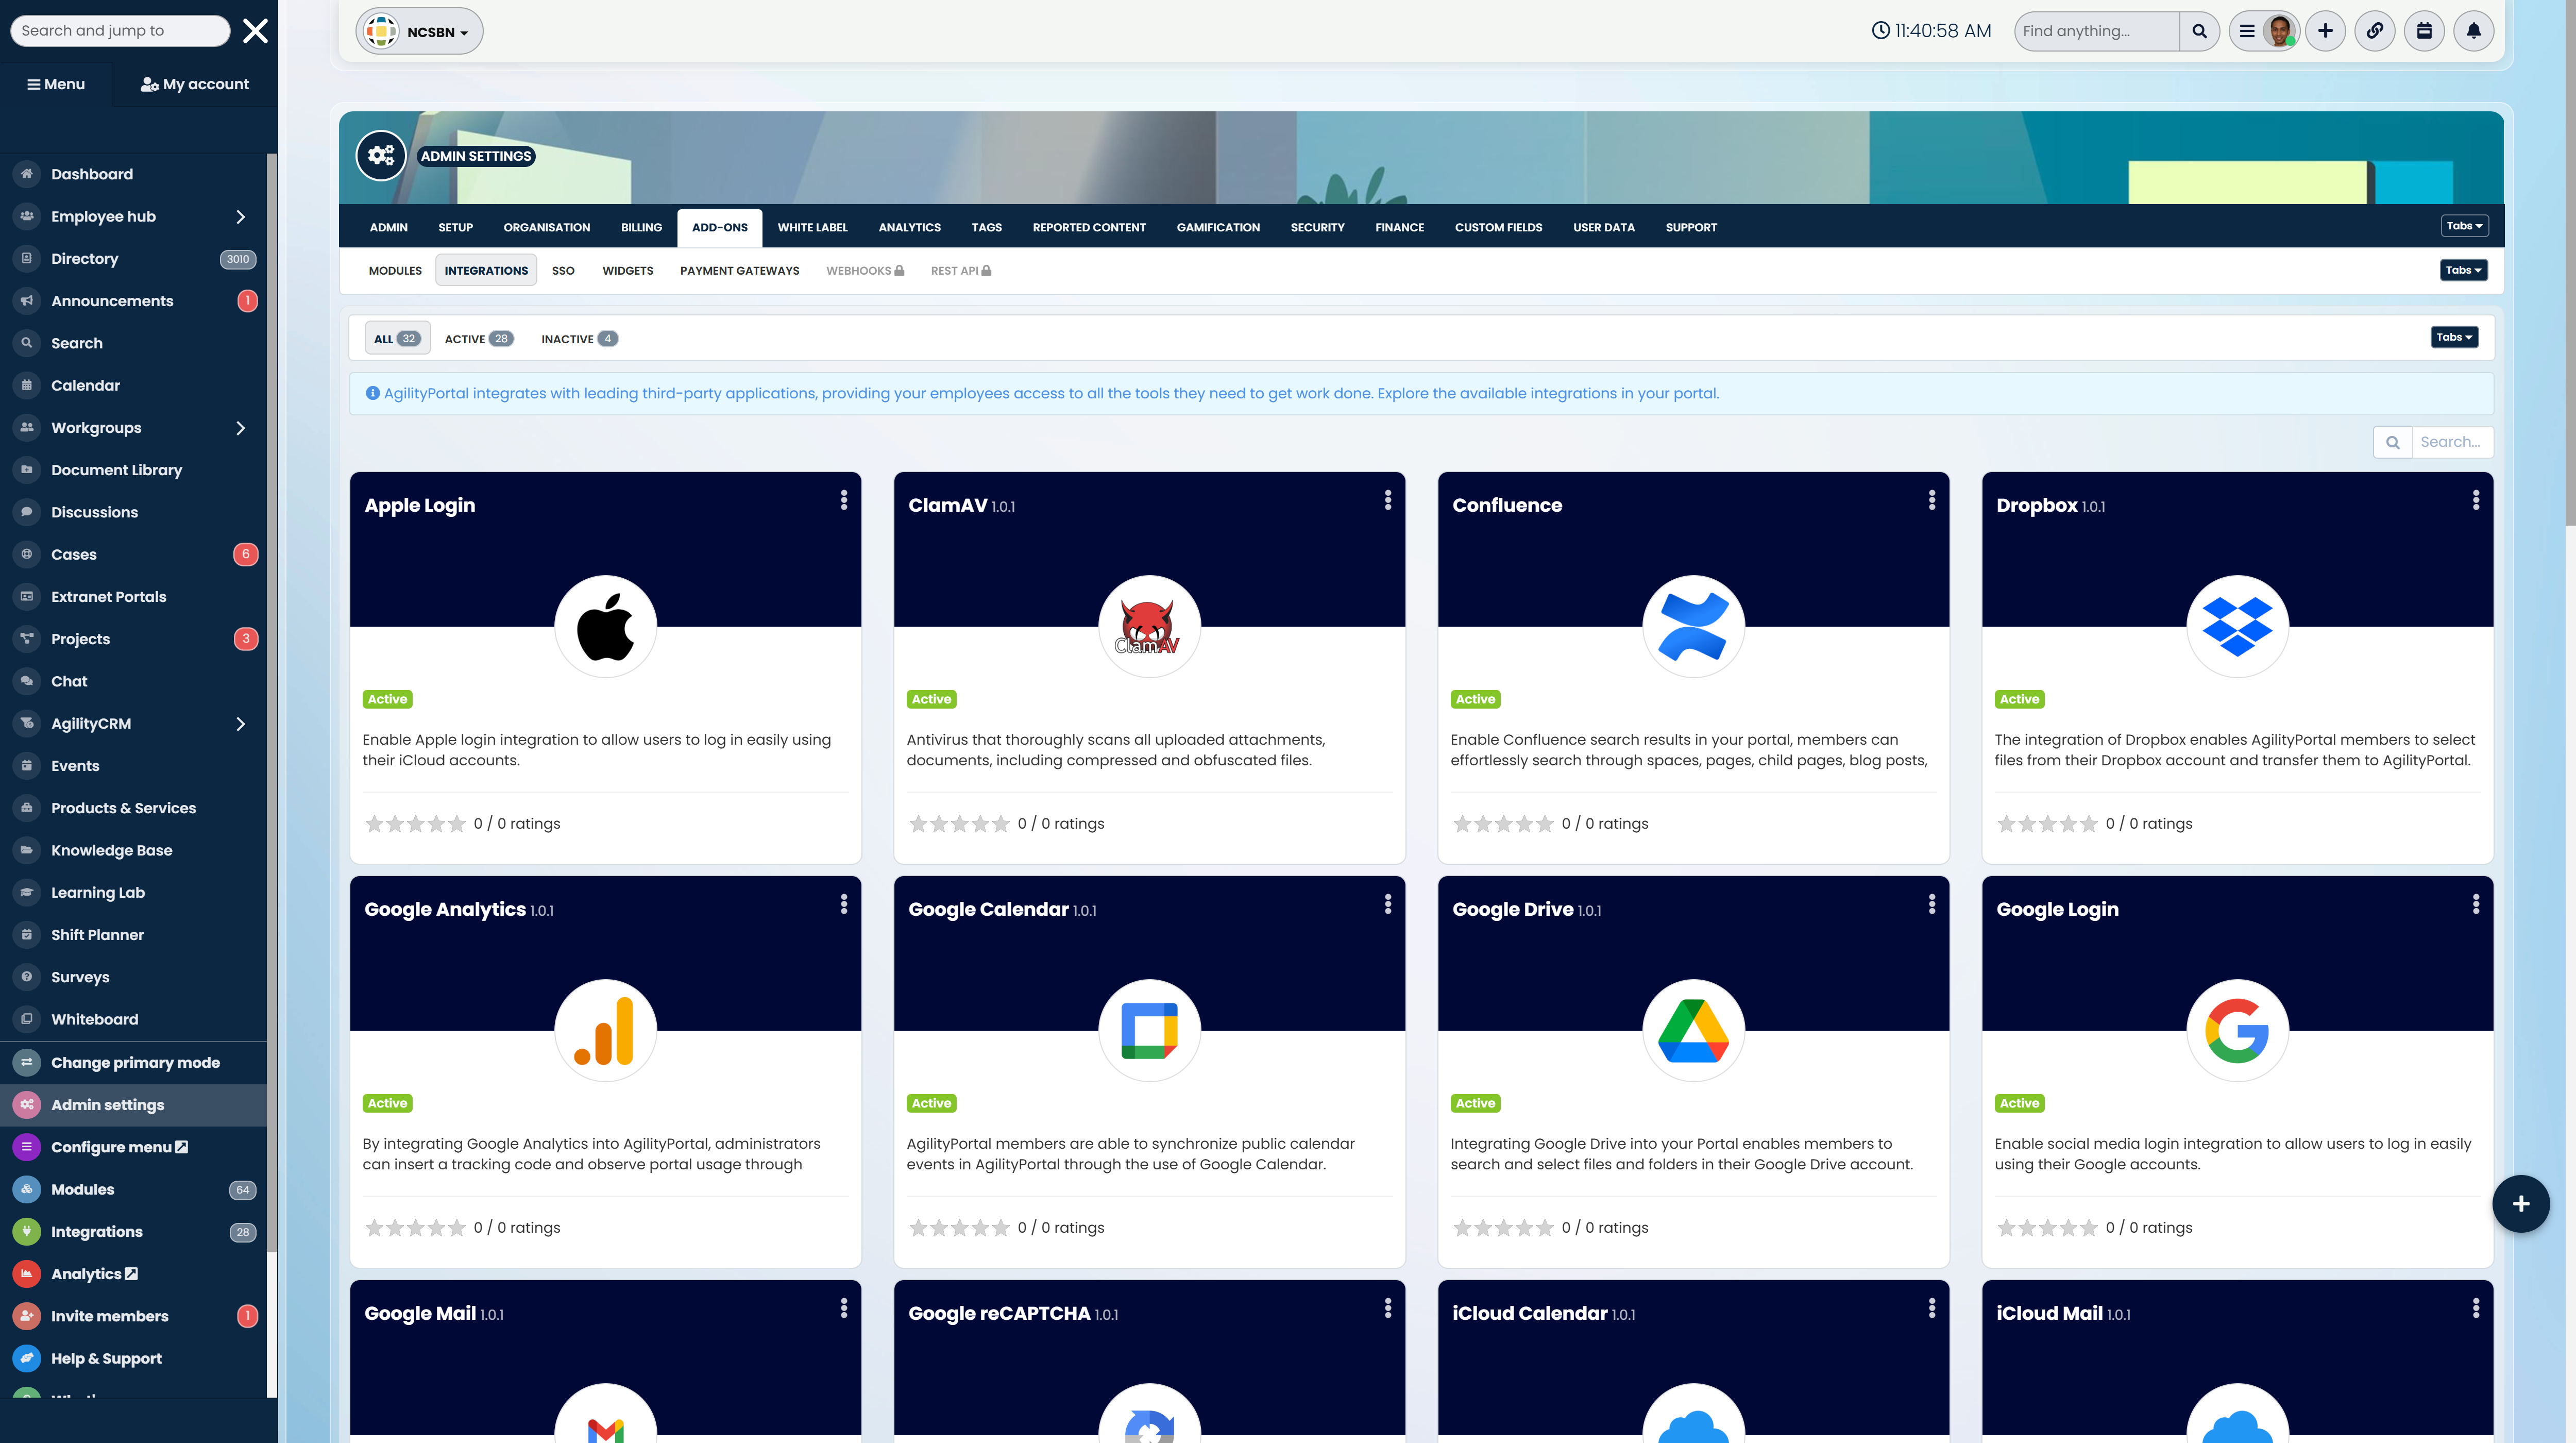Click the search magnifier in top bar

click(2199, 31)
